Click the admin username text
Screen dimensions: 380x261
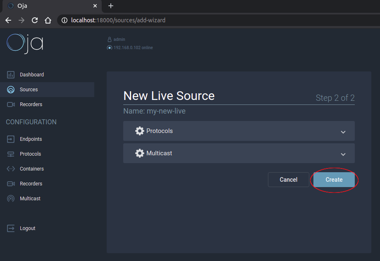[x=119, y=40]
